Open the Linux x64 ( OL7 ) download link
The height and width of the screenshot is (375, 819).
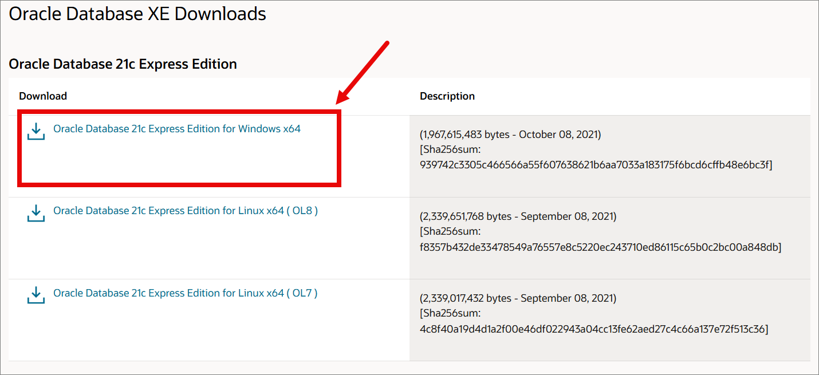(186, 293)
